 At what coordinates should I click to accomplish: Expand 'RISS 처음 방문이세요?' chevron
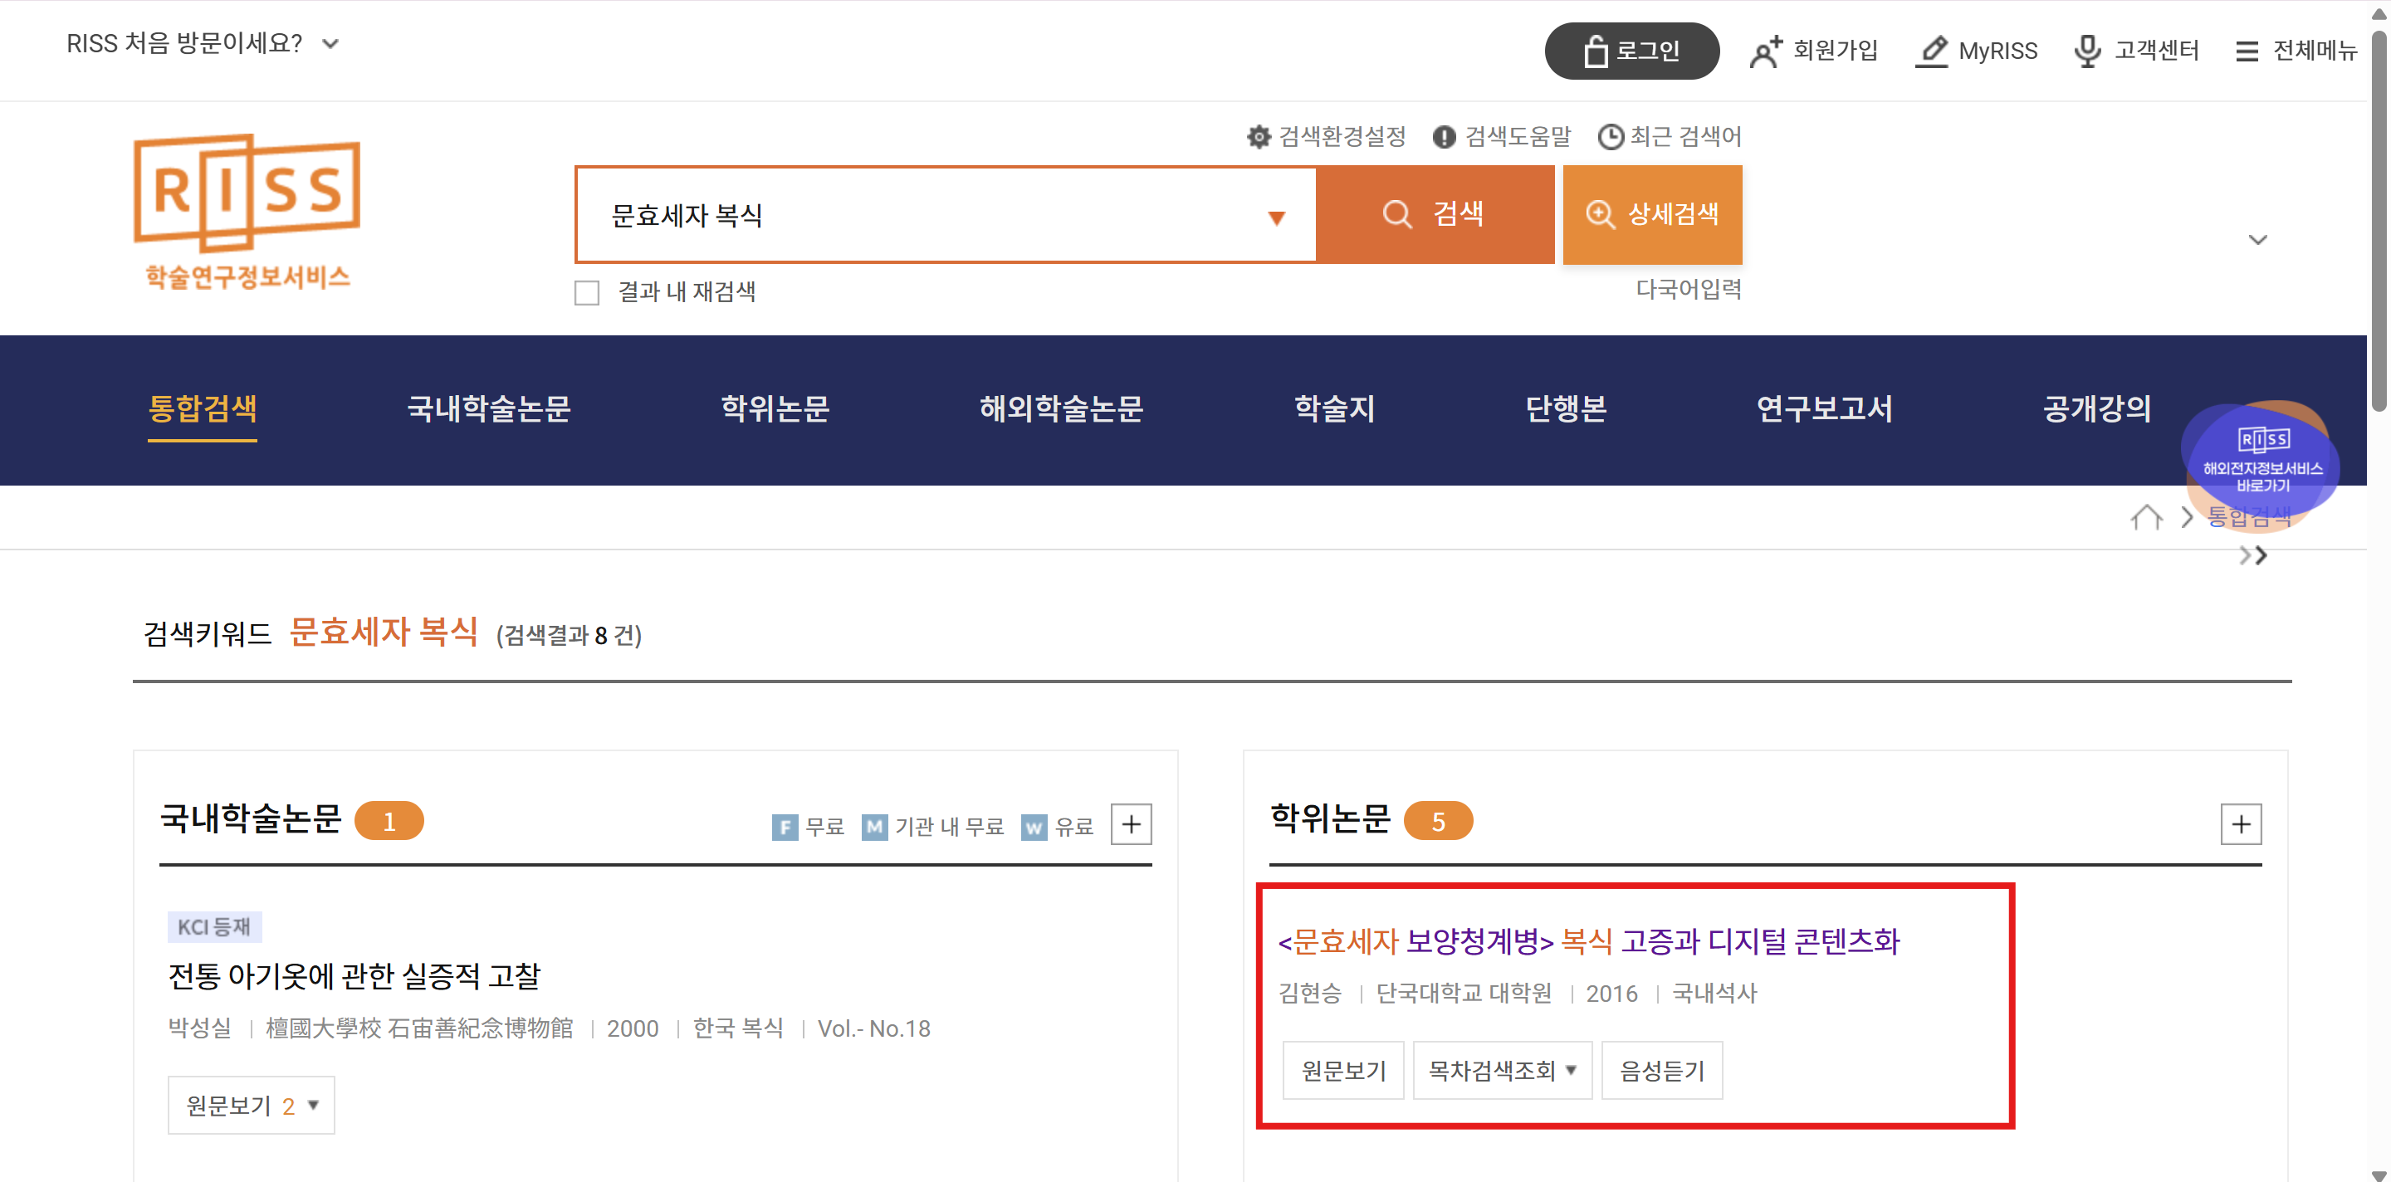330,44
